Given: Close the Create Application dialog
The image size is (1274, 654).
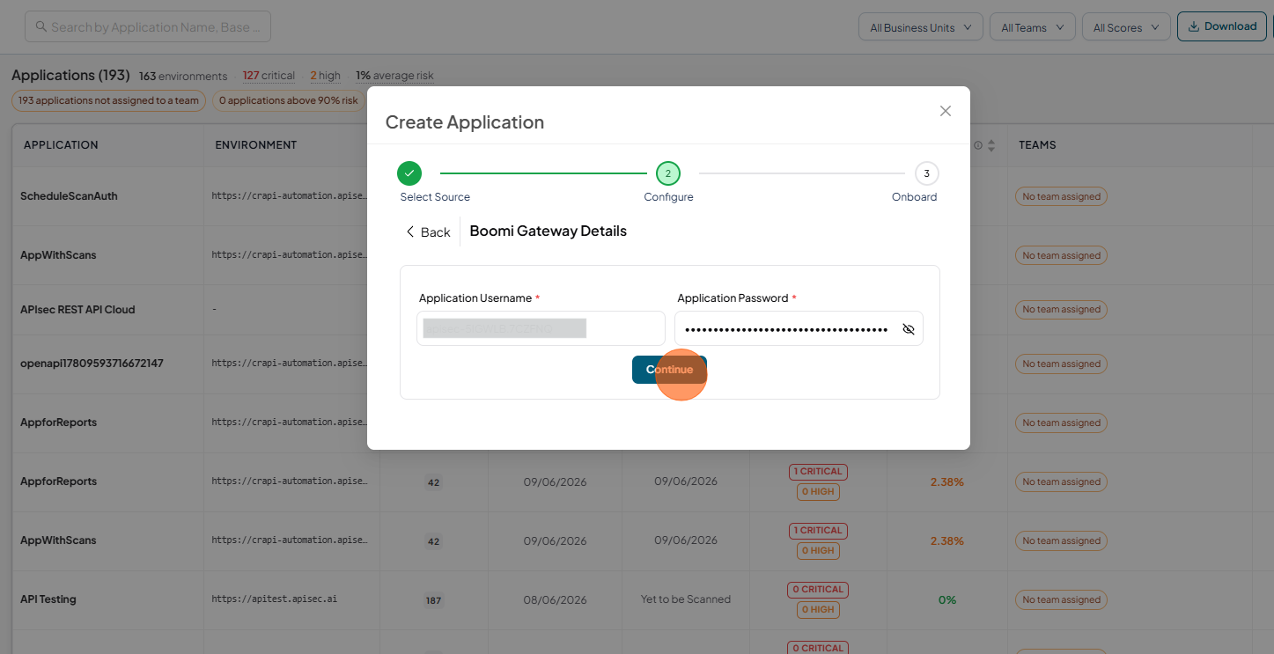Looking at the screenshot, I should [946, 111].
